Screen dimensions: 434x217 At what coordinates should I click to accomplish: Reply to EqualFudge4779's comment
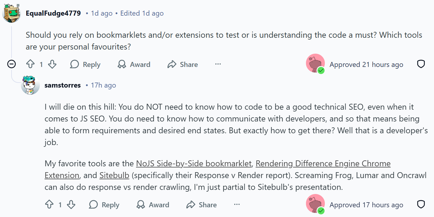click(x=85, y=64)
